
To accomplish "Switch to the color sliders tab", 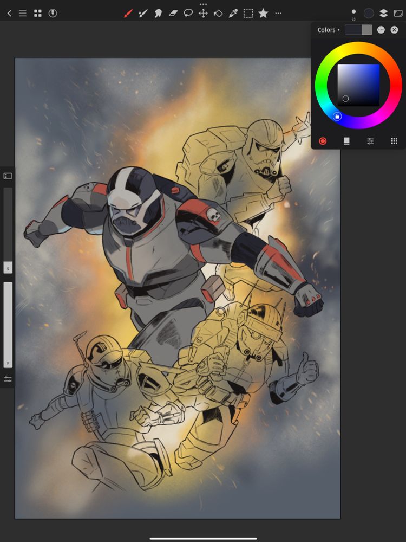I will pyautogui.click(x=370, y=141).
